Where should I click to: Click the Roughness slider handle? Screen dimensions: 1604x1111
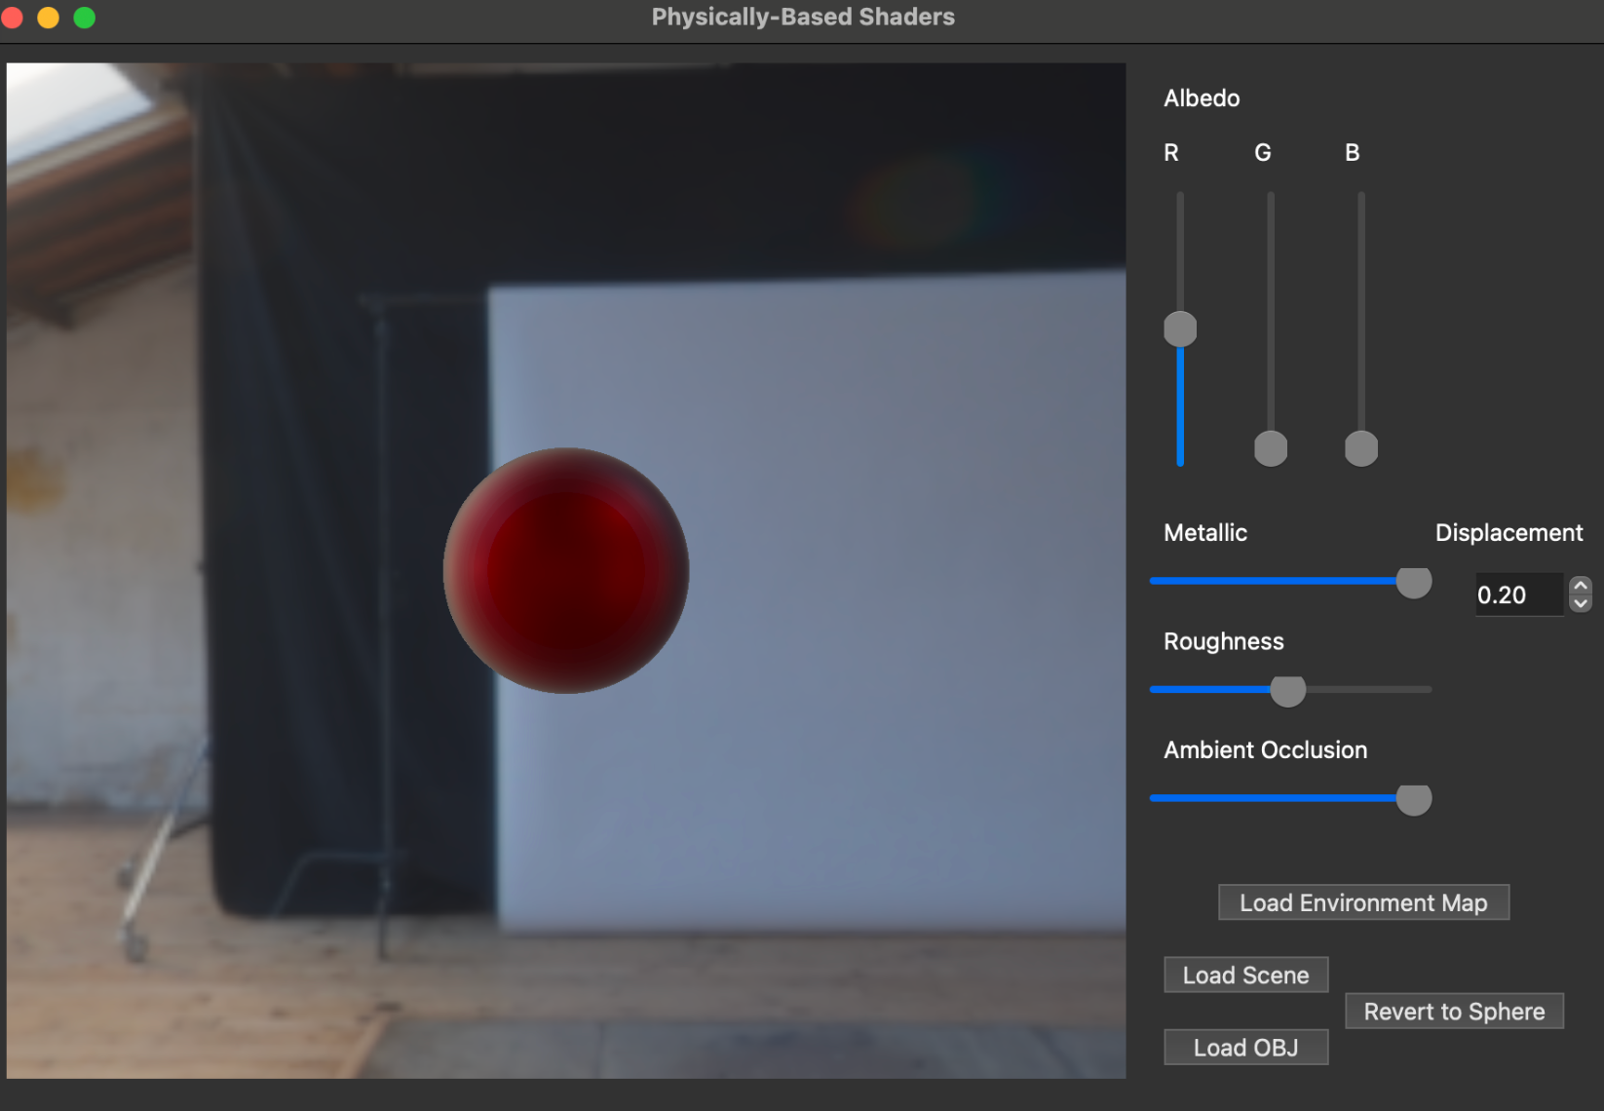1288,690
